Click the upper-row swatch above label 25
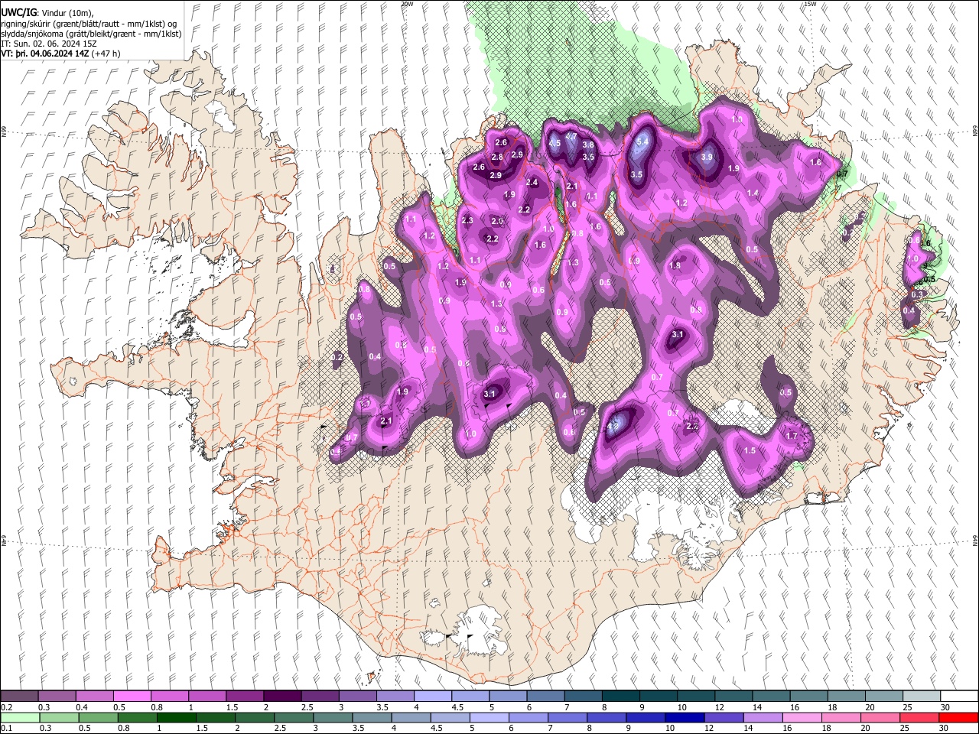 point(922,697)
